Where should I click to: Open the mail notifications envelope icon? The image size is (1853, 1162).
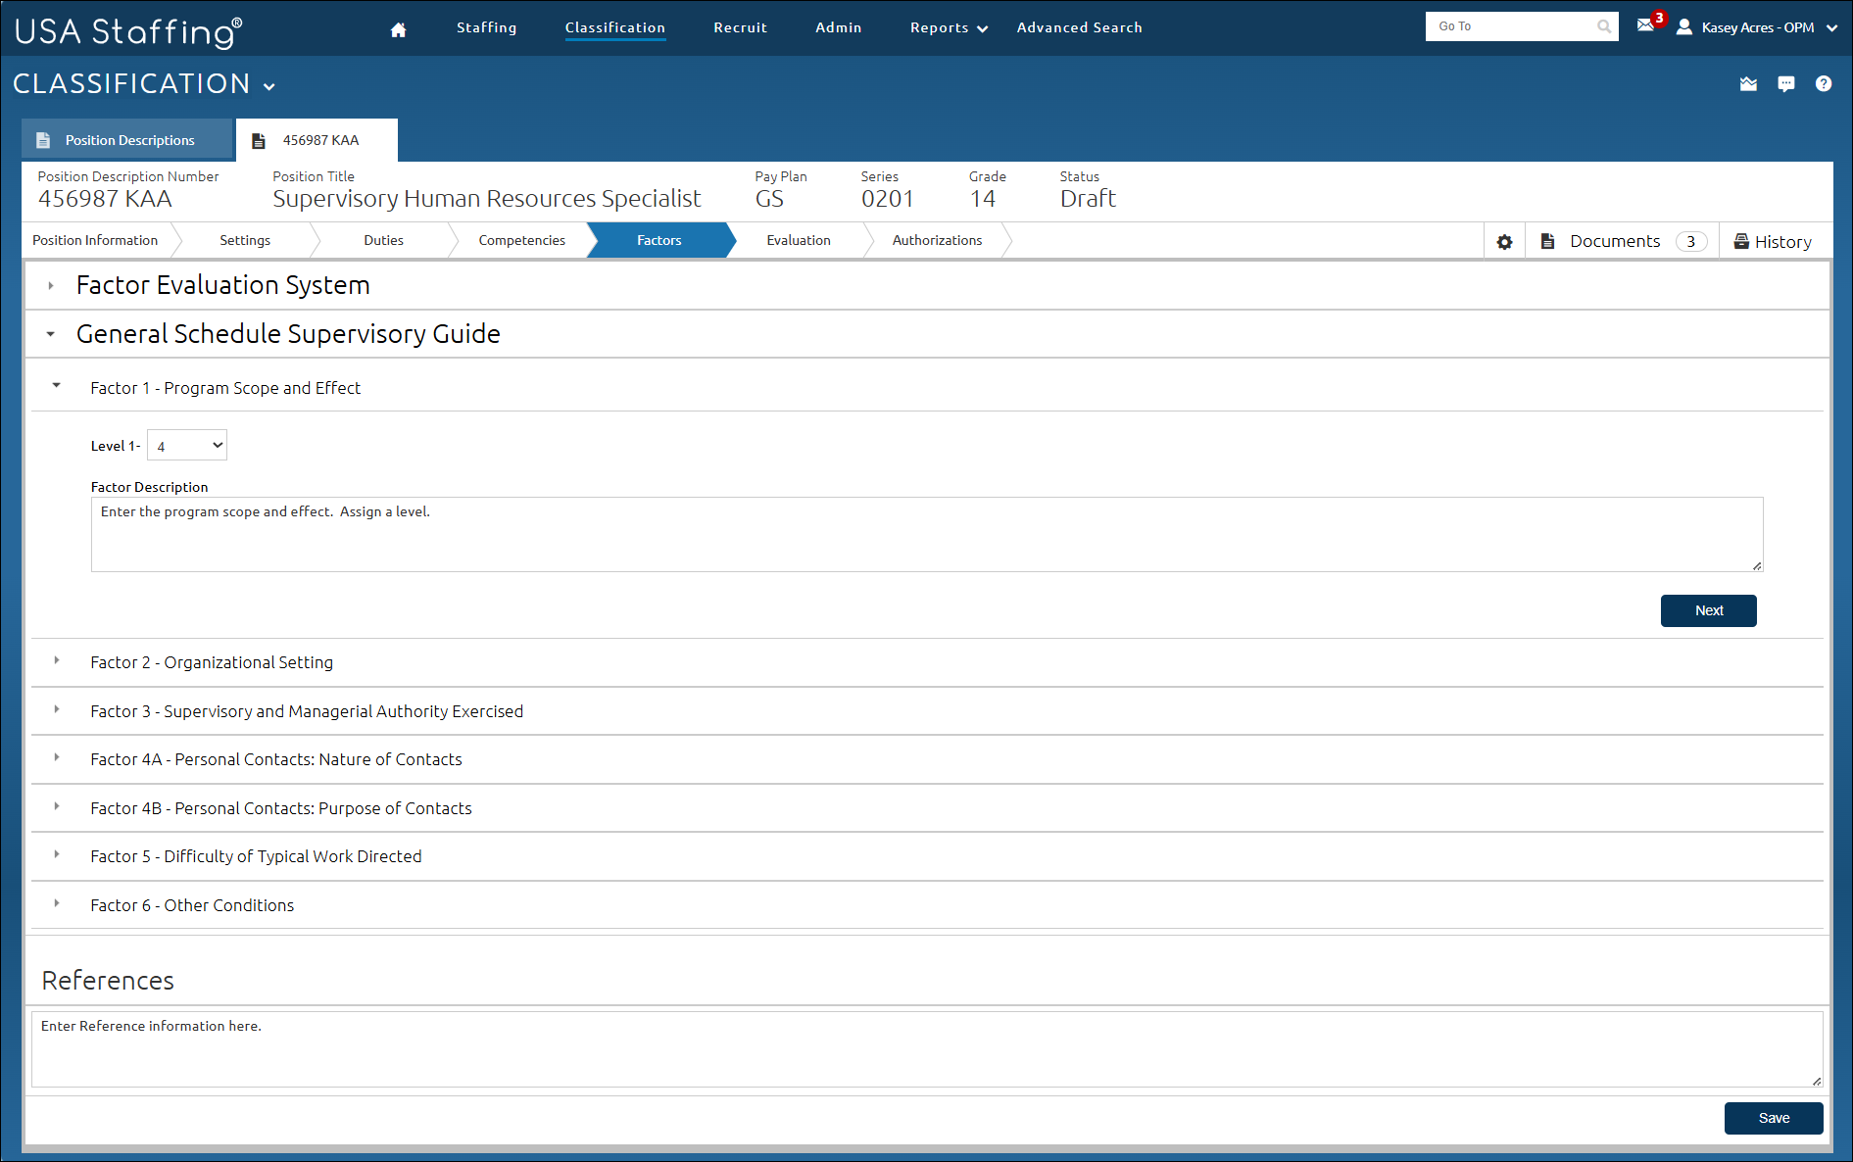(x=1645, y=25)
